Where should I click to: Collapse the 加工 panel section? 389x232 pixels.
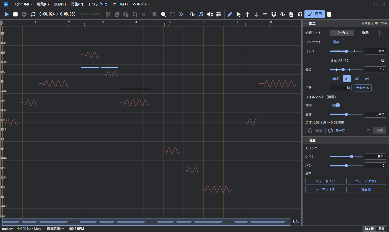pos(306,23)
